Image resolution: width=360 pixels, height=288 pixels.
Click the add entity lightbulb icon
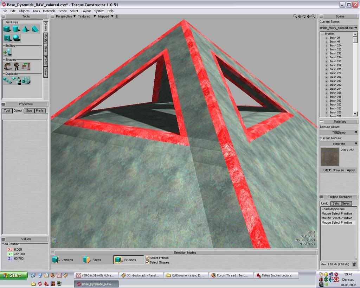coord(7,52)
